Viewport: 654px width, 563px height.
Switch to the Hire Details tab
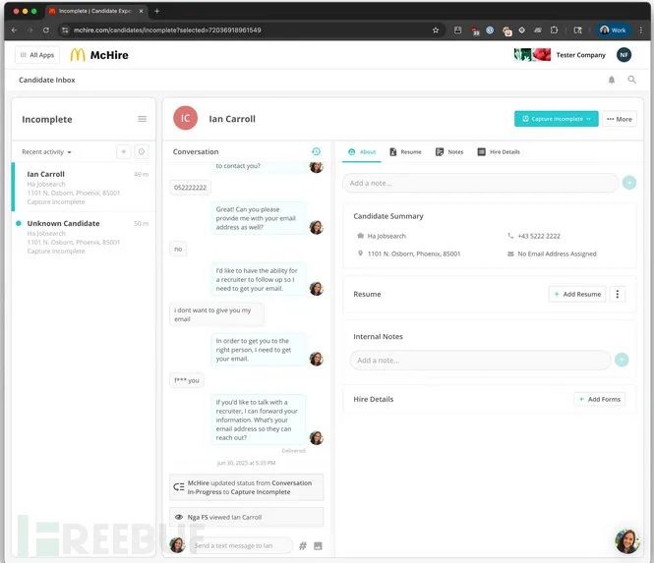[499, 152]
